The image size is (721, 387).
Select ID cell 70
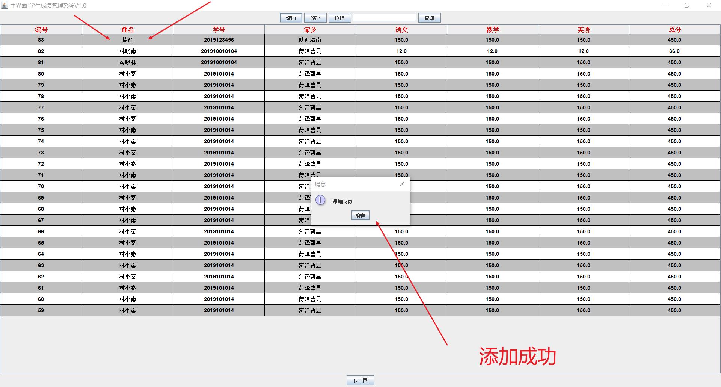(41, 186)
